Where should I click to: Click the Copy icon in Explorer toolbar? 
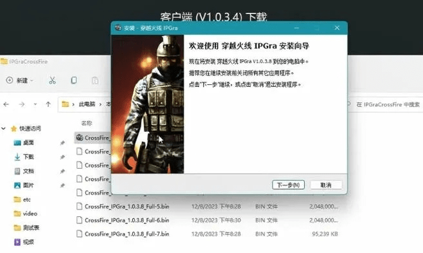[74, 80]
